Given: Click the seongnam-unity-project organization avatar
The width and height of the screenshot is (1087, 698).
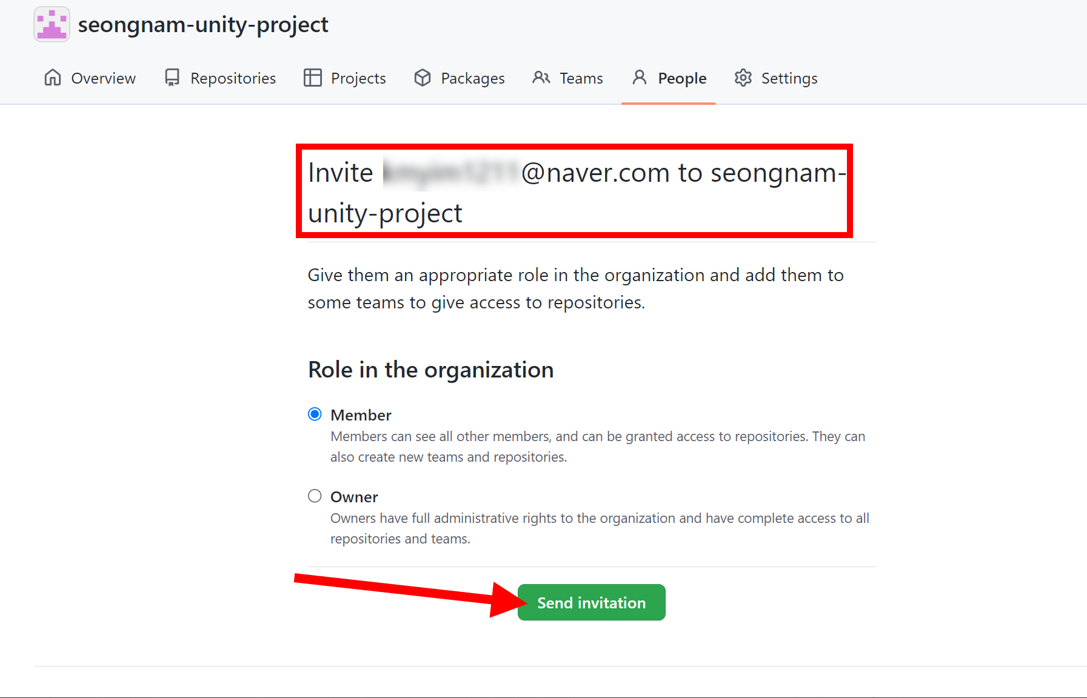Looking at the screenshot, I should point(52,25).
